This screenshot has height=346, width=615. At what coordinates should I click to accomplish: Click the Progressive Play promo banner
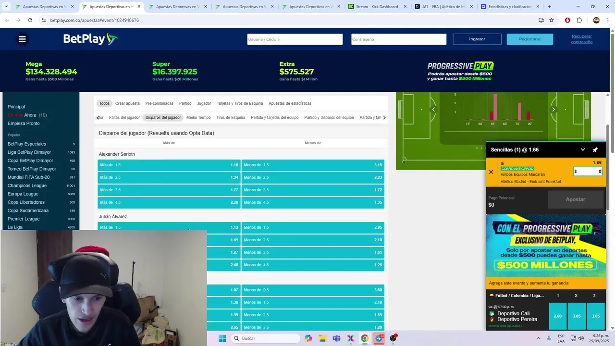[546, 246]
